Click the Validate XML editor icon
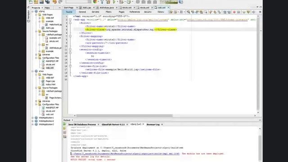Screen dimensions: 288x162 coord(248,12)
